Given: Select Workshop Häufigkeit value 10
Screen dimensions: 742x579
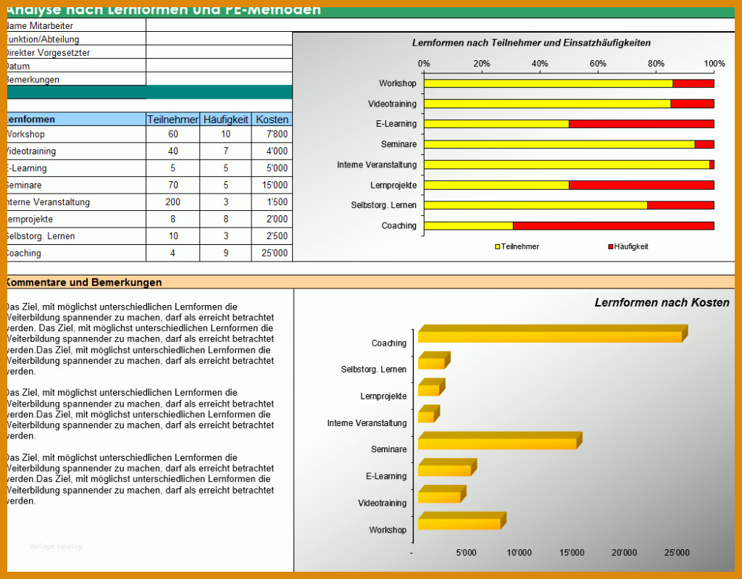Looking at the screenshot, I should click(x=226, y=134).
